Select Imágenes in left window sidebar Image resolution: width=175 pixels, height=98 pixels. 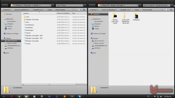10,24
